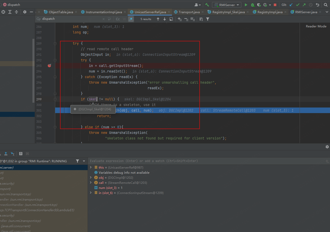
Task: Expand in (slot_6) ConnectionInputStream variable
Action: [x=91, y=193]
